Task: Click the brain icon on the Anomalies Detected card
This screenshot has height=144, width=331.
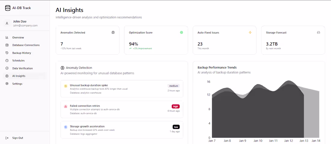Action: pos(113,32)
